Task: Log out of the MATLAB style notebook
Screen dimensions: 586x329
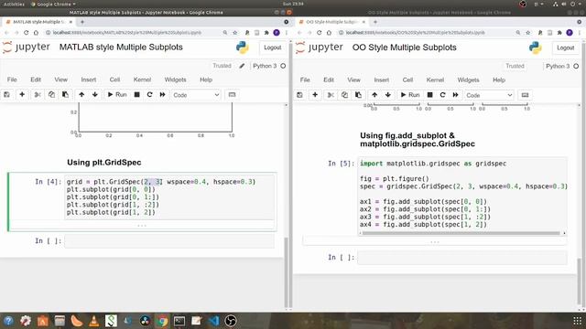Action: pos(272,48)
